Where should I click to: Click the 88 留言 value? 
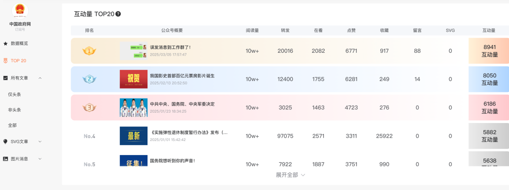(x=417, y=50)
